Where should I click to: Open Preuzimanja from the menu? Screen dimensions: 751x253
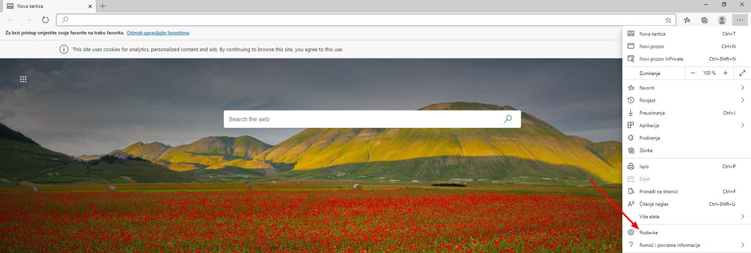click(x=651, y=113)
